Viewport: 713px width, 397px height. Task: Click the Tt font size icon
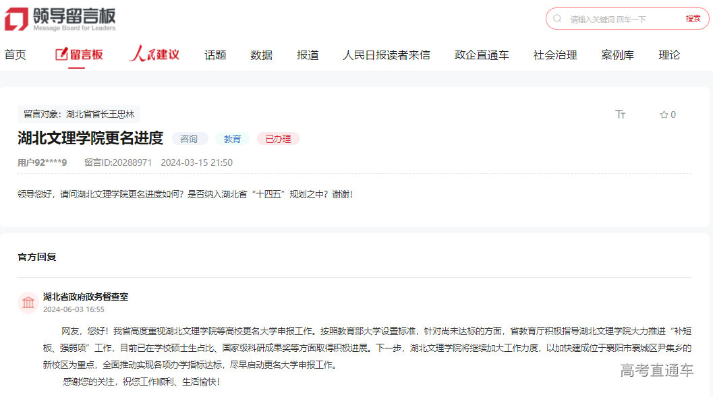(x=620, y=115)
